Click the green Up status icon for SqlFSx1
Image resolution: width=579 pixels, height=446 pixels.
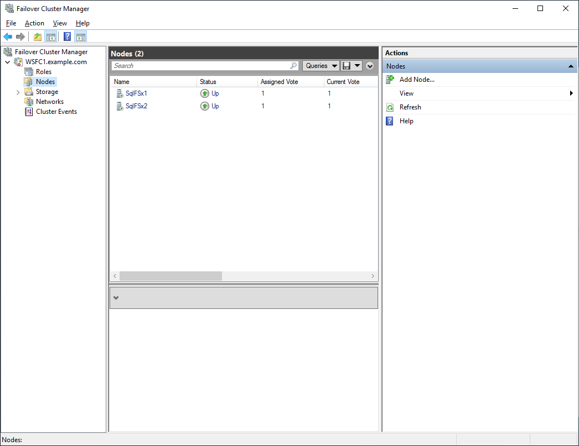(x=205, y=93)
